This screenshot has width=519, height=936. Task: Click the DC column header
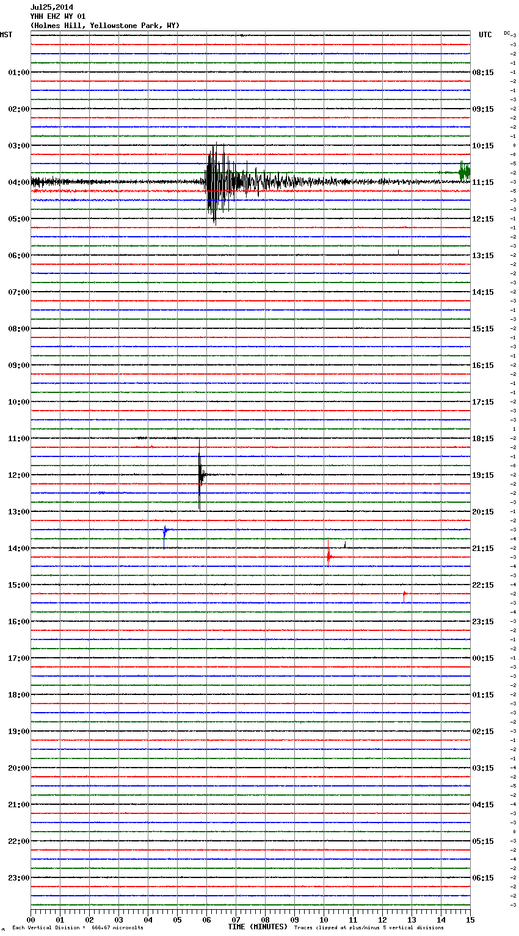[x=507, y=33]
